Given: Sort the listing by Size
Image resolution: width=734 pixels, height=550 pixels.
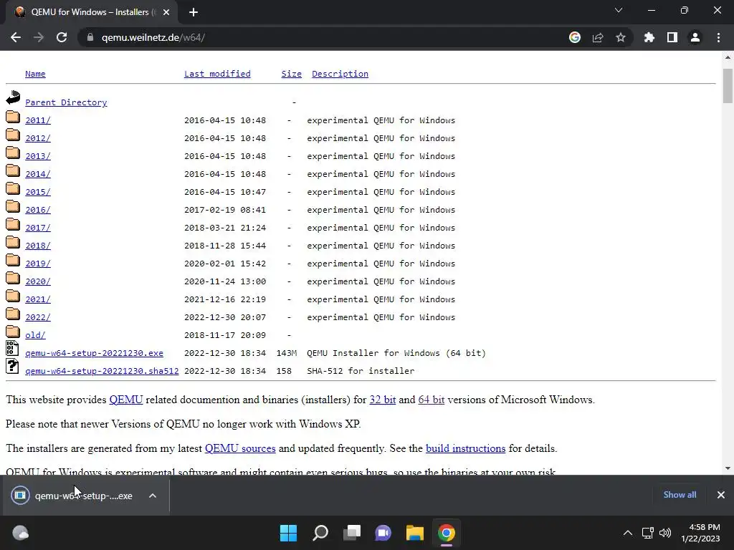Looking at the screenshot, I should coord(291,74).
